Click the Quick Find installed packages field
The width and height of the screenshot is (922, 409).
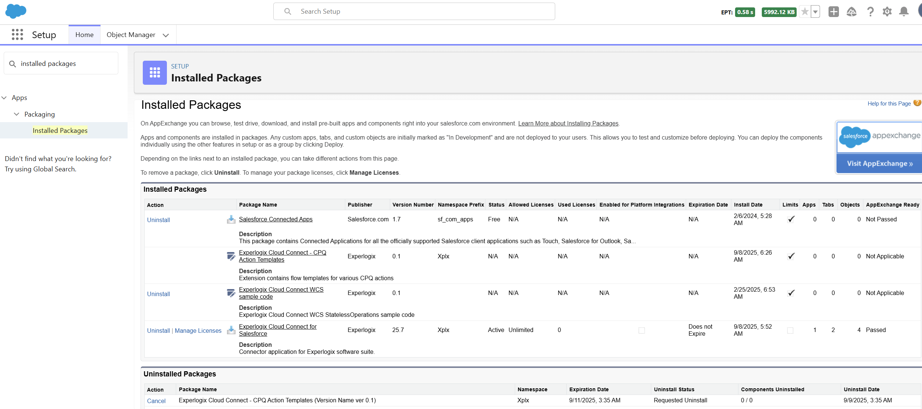point(61,63)
